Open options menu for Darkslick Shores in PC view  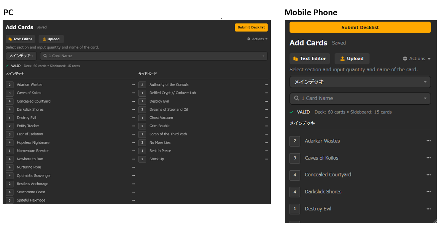(133, 110)
